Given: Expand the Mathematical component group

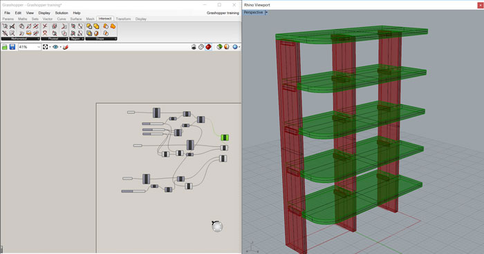Looking at the screenshot, I should pyautogui.click(x=20, y=39).
